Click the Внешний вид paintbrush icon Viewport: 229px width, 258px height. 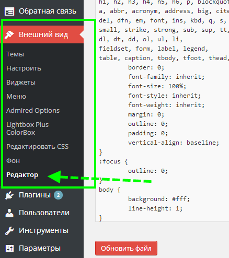[x=9, y=34]
